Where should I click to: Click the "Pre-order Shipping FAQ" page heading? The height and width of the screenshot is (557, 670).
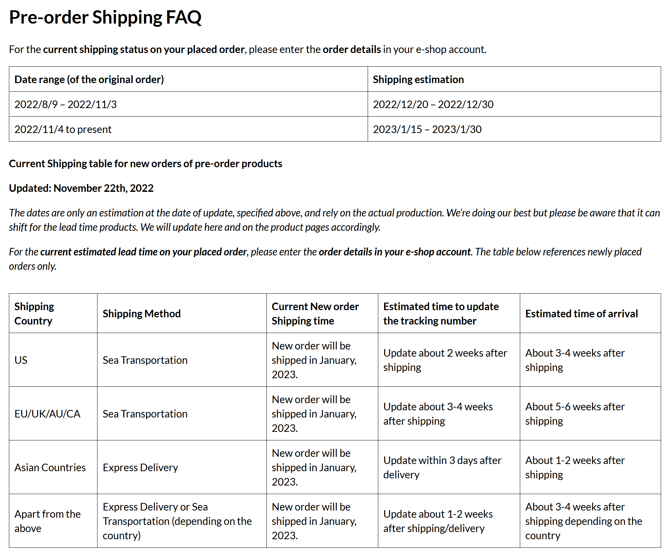(105, 17)
